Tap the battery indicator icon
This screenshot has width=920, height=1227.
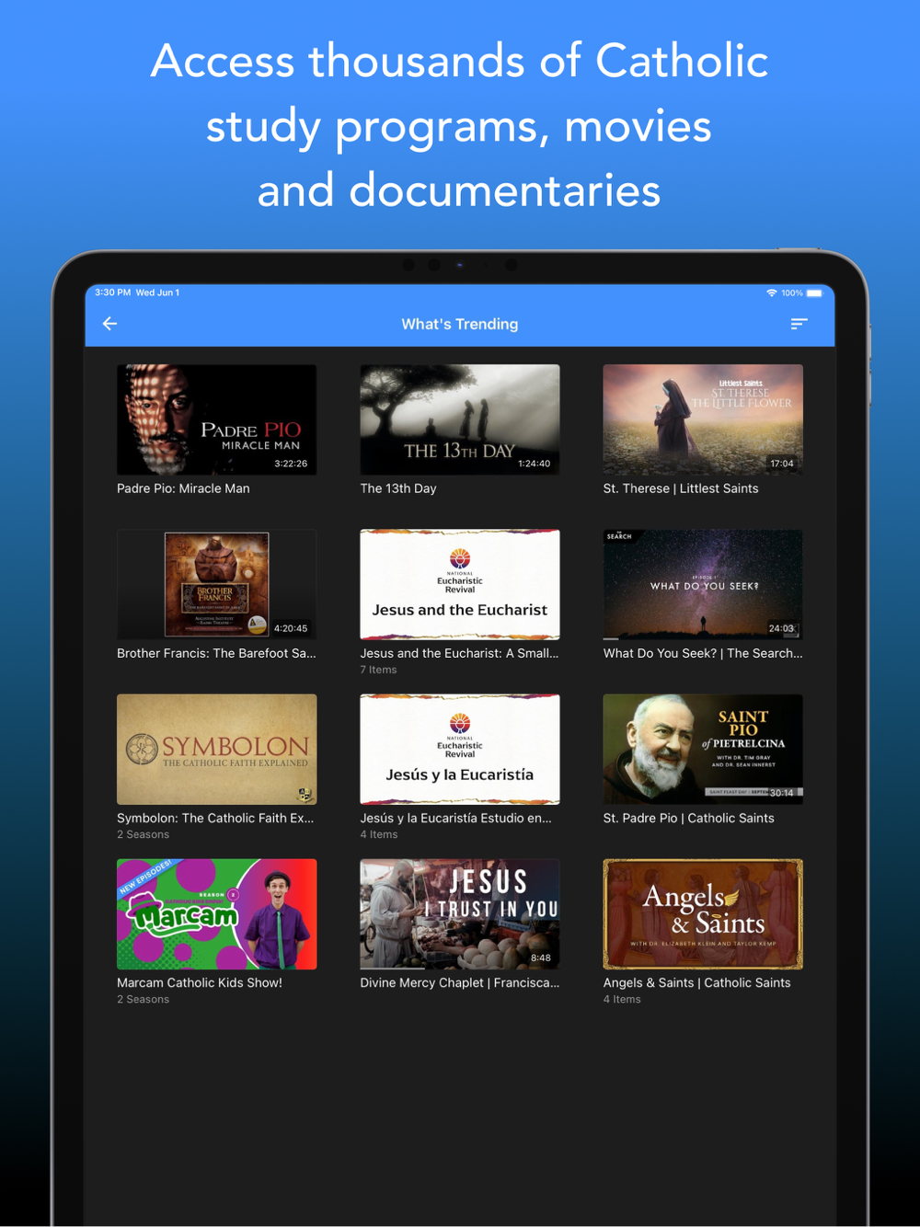(x=814, y=292)
